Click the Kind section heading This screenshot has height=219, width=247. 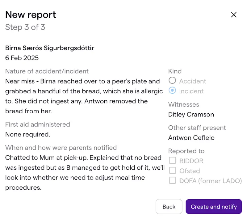pyautogui.click(x=175, y=71)
